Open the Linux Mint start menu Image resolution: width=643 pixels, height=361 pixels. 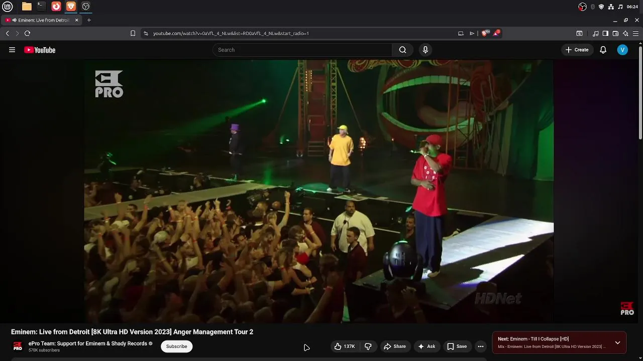click(8, 7)
